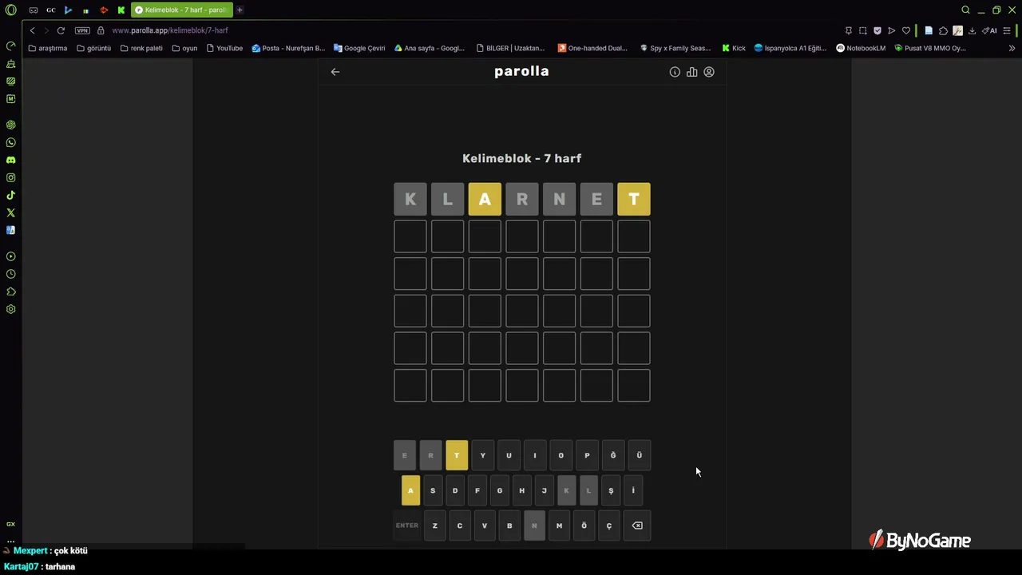Open the game info icon
Image resolution: width=1022 pixels, height=575 pixels.
tap(675, 72)
